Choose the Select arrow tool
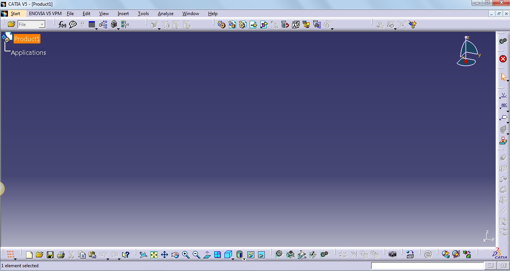This screenshot has height=271, width=510. [503, 77]
